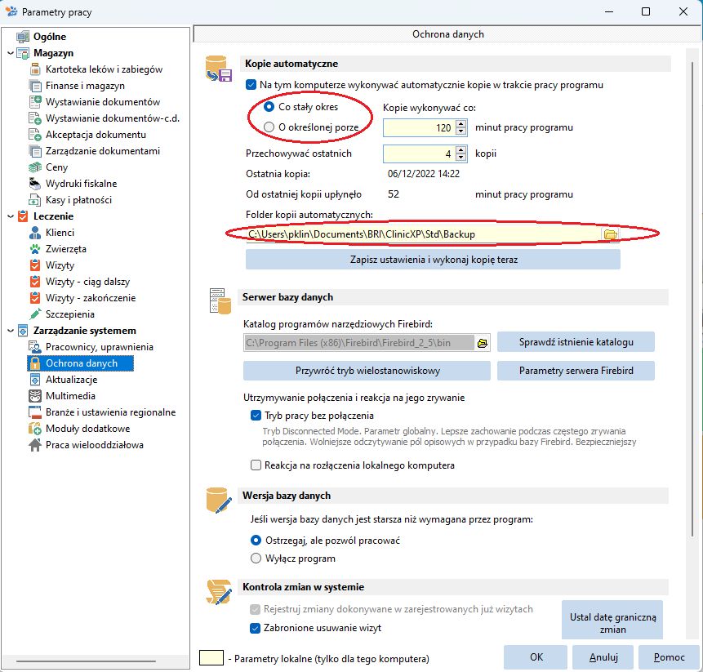Confirm settings with the OK button
703x672 pixels.
[536, 657]
